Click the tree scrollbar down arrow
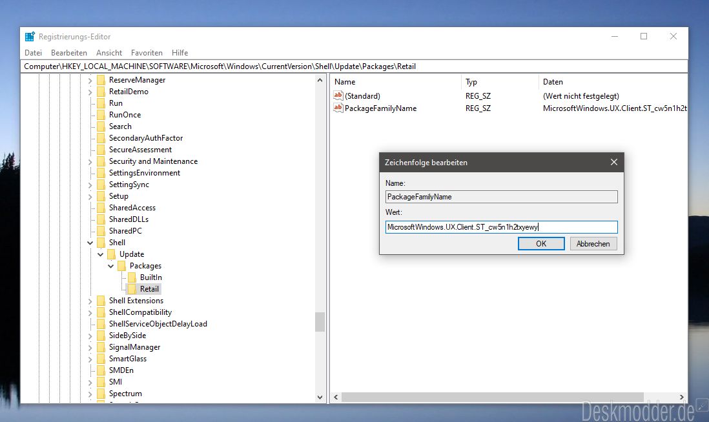This screenshot has width=709, height=422. pyautogui.click(x=320, y=397)
